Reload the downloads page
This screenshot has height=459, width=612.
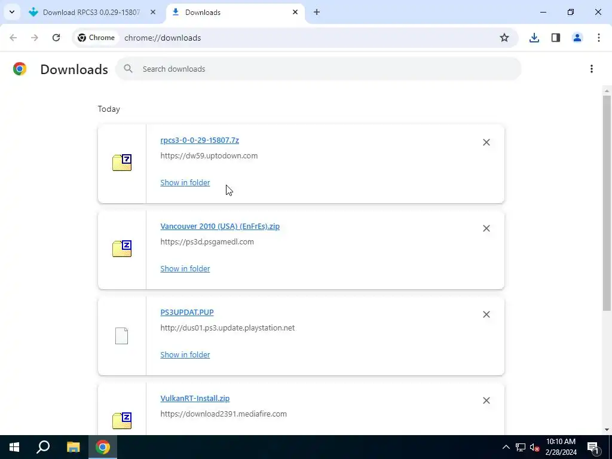tap(56, 38)
